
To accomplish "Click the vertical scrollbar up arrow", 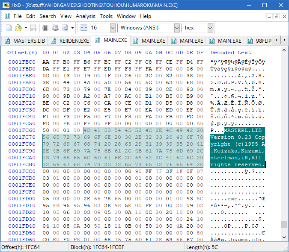I will tap(284, 50).
